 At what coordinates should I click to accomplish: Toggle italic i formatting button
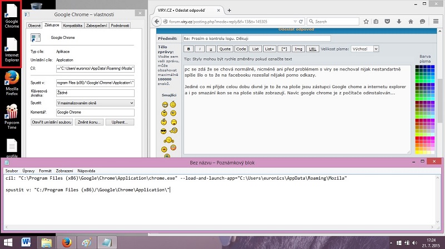(200, 49)
